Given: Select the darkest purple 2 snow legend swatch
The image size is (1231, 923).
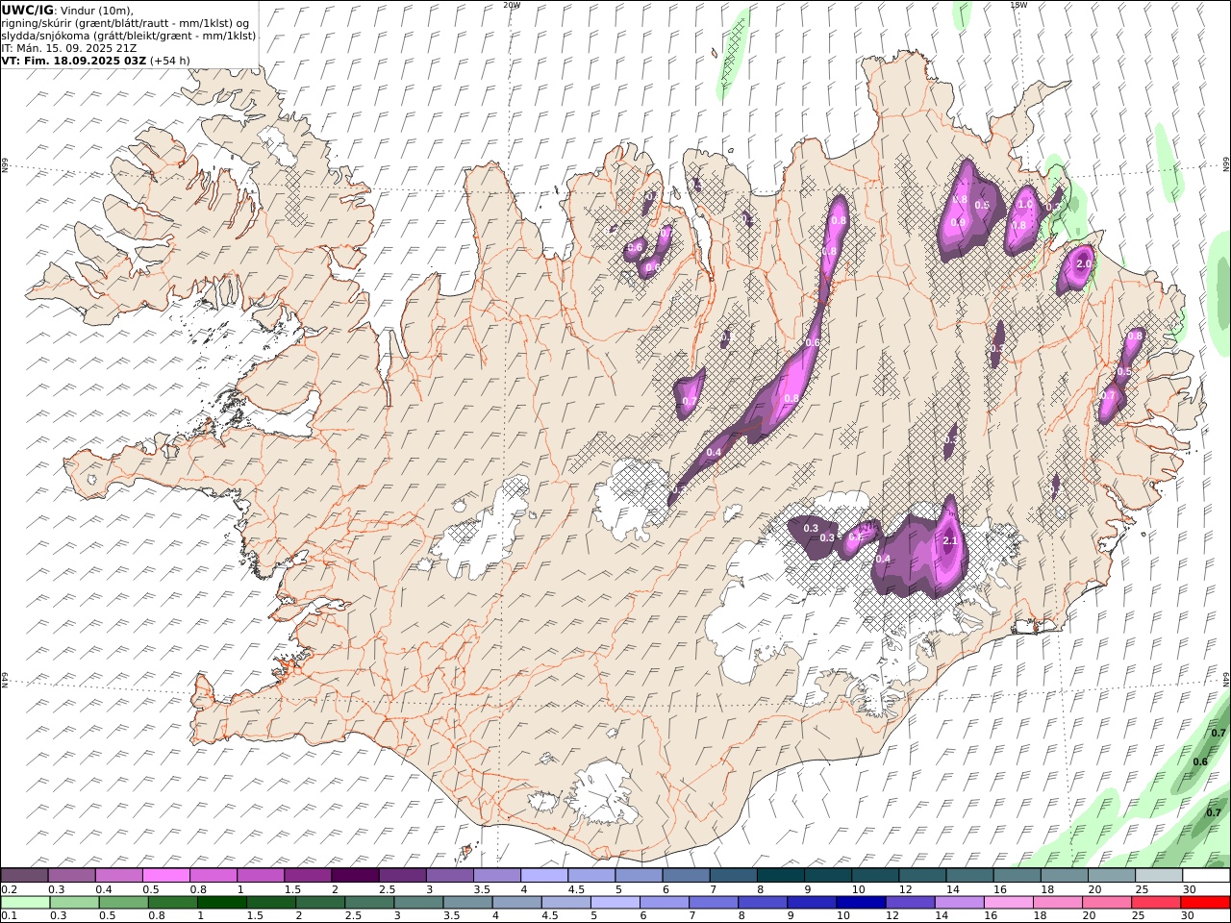Looking at the screenshot, I should [355, 876].
